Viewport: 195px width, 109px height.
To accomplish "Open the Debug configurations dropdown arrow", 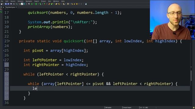I will (34, 4).
